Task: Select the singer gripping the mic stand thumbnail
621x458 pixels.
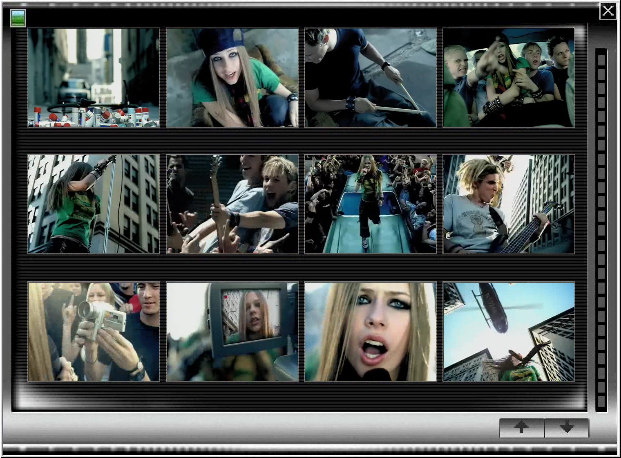Action: click(x=94, y=204)
